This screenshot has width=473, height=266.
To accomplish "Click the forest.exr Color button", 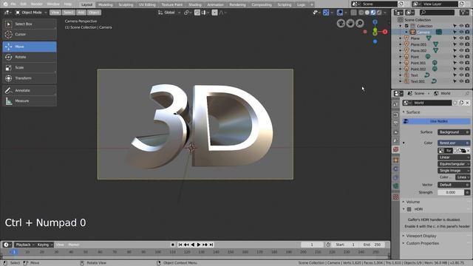I will pyautogui.click(x=454, y=143).
